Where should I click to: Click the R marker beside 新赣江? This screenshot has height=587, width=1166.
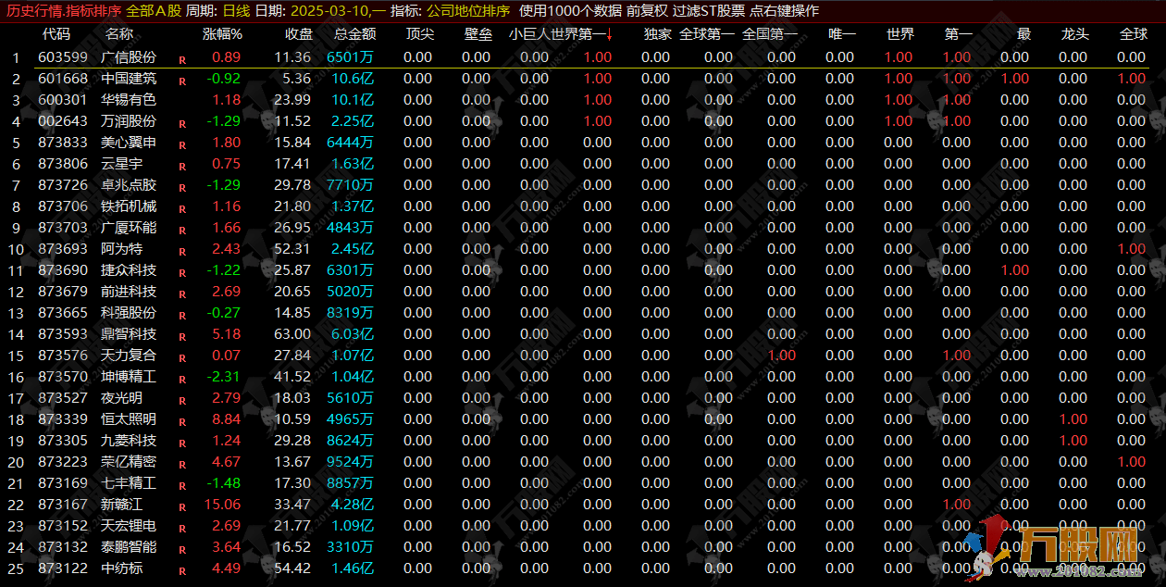coord(181,506)
